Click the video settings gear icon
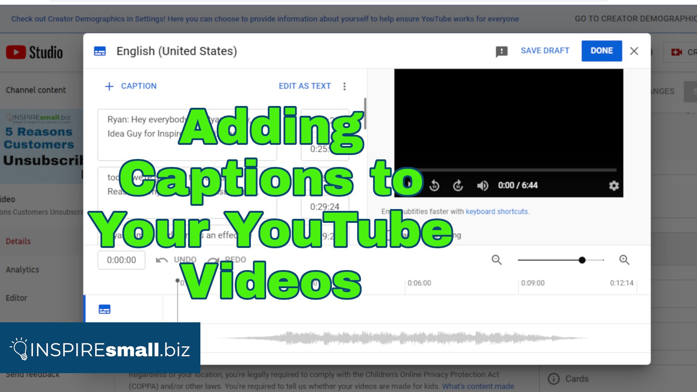Viewport: 697px width, 392px height. point(614,186)
